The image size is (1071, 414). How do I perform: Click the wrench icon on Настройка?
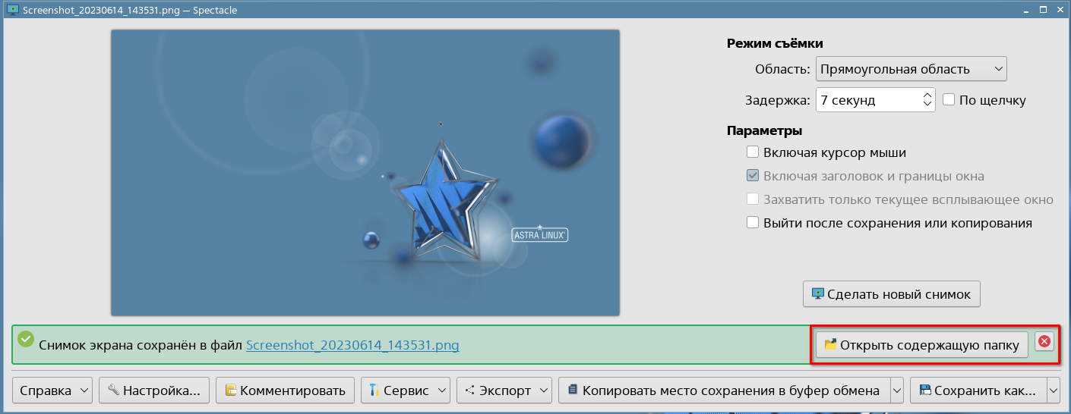(113, 390)
